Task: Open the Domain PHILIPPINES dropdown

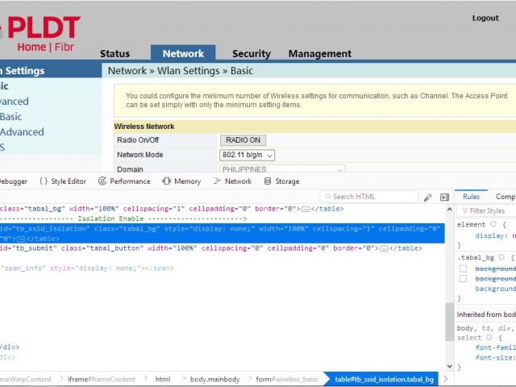Action: tap(282, 169)
